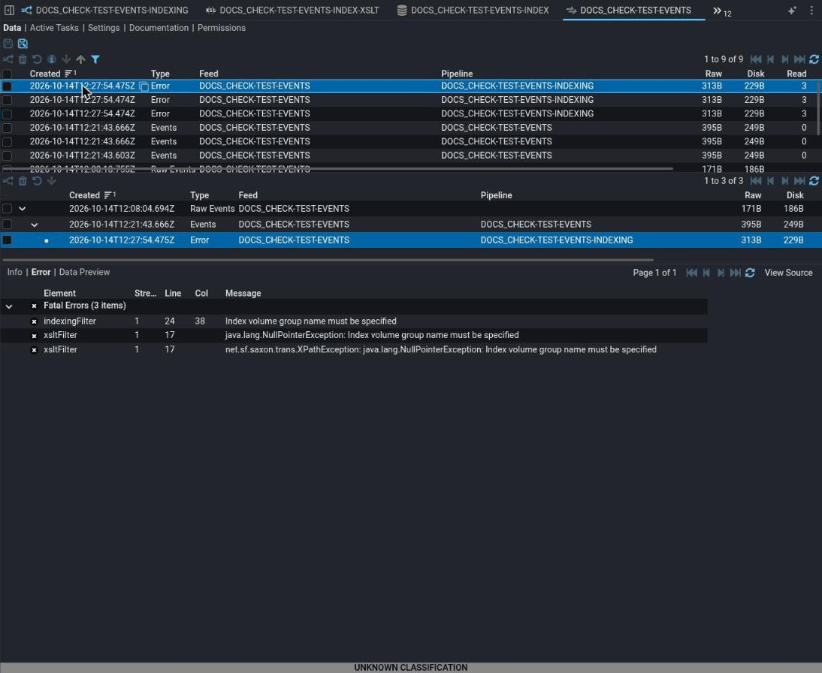822x673 pixels.
Task: Click the download icon in related streams toolbar
Action: coord(51,181)
